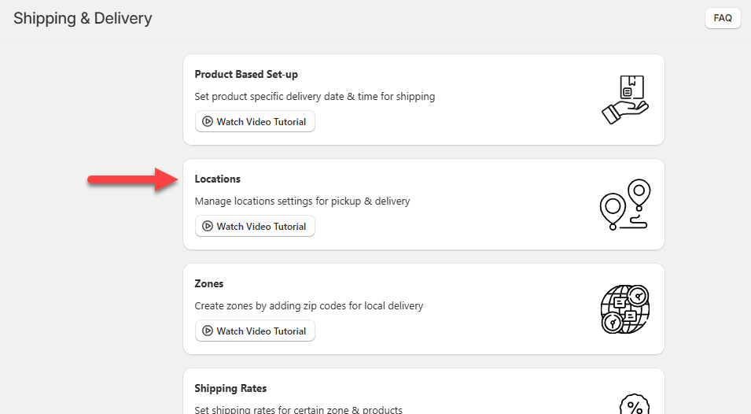Click the Shipping & Delivery page title
This screenshot has width=751, height=414.
click(x=83, y=18)
